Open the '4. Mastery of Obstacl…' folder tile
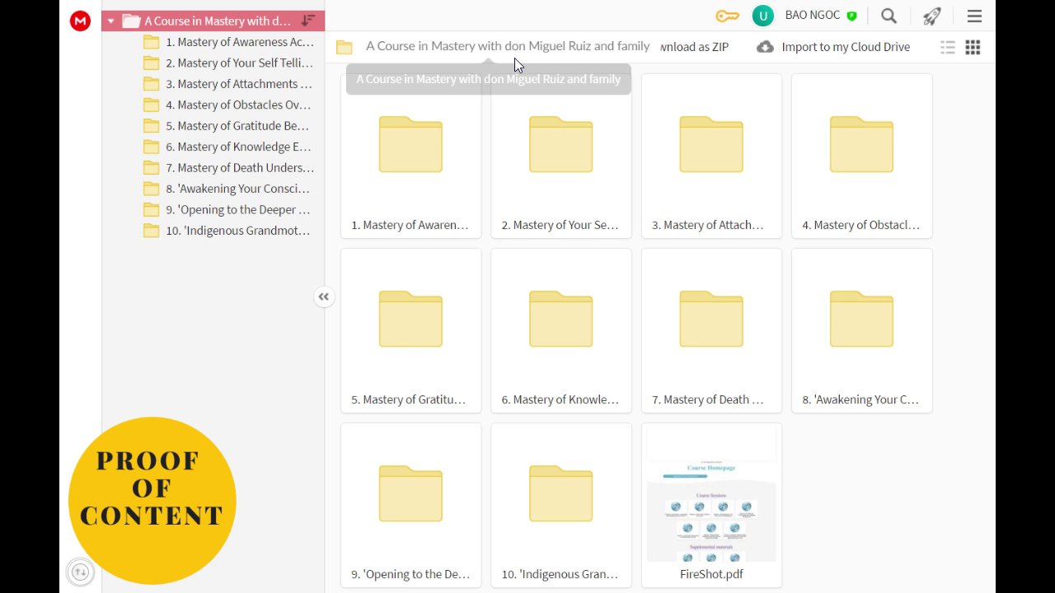The height and width of the screenshot is (593, 1055). [862, 156]
